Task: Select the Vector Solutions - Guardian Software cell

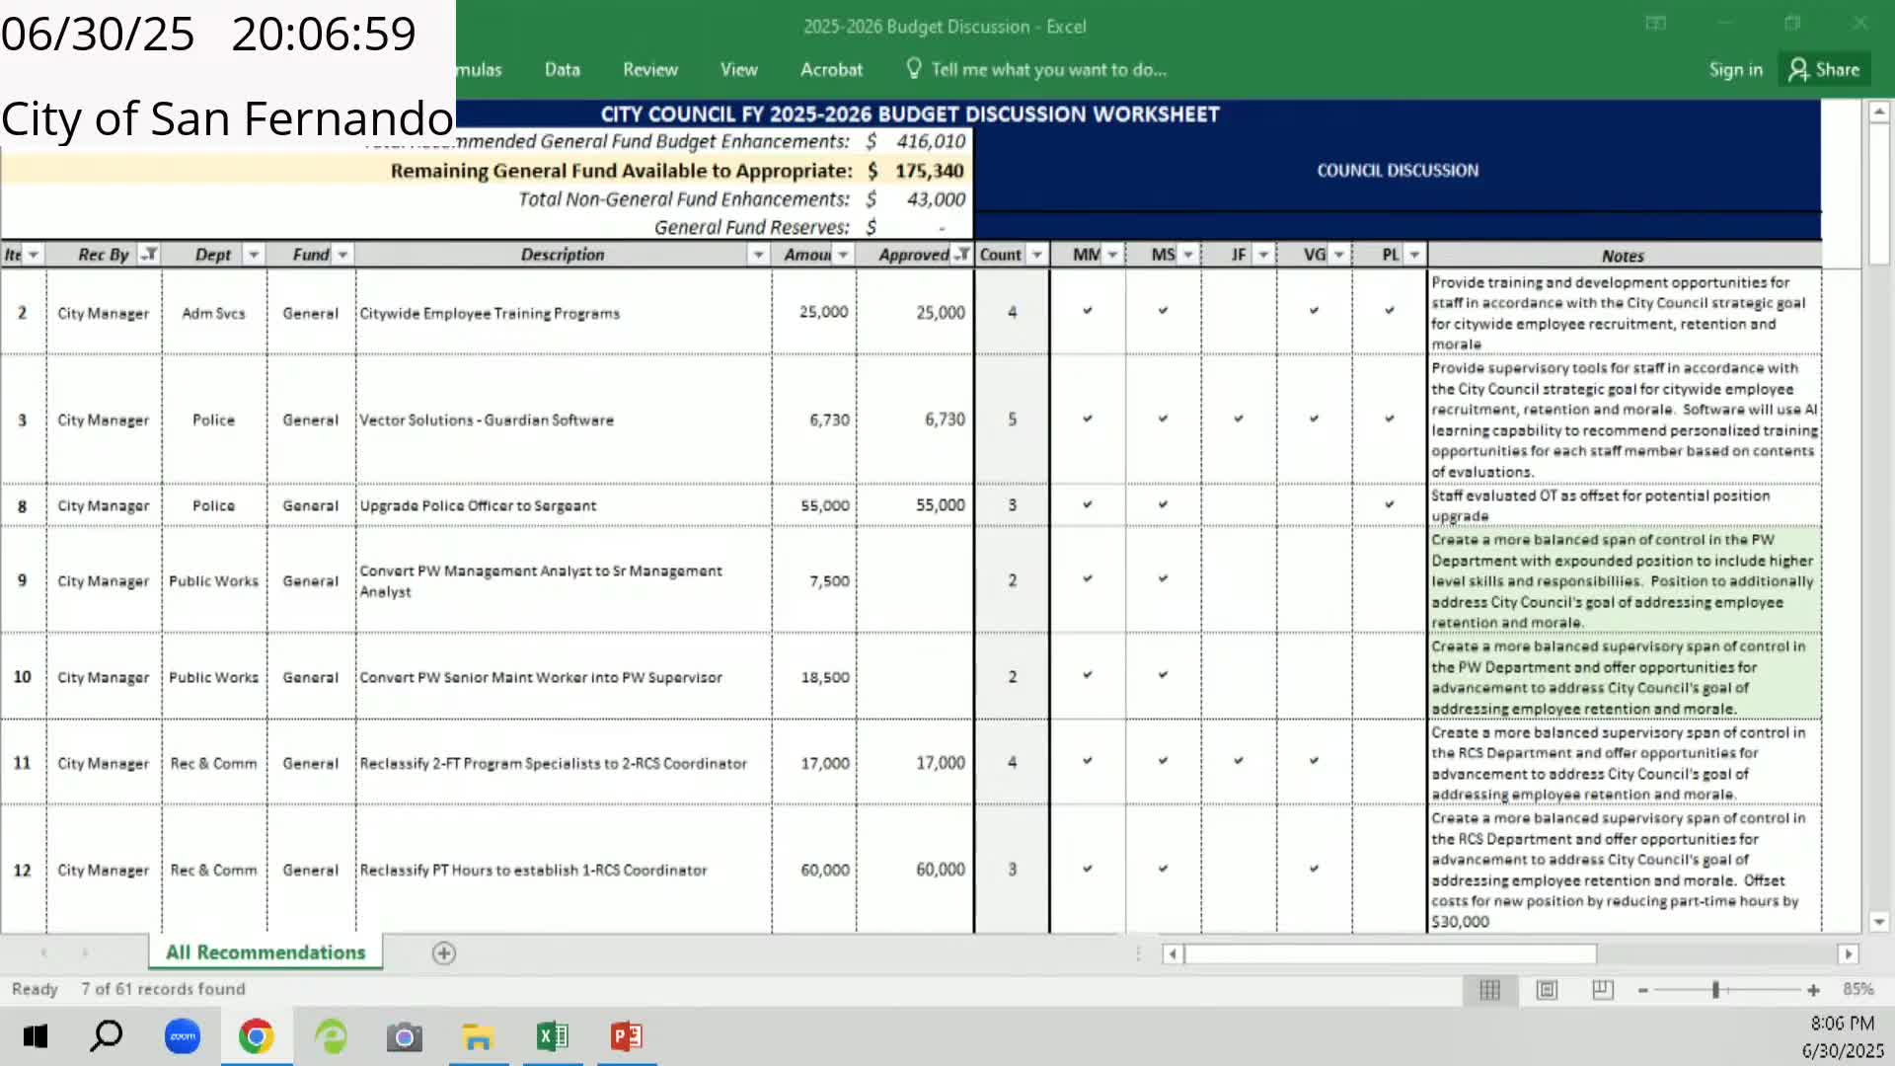Action: (564, 419)
